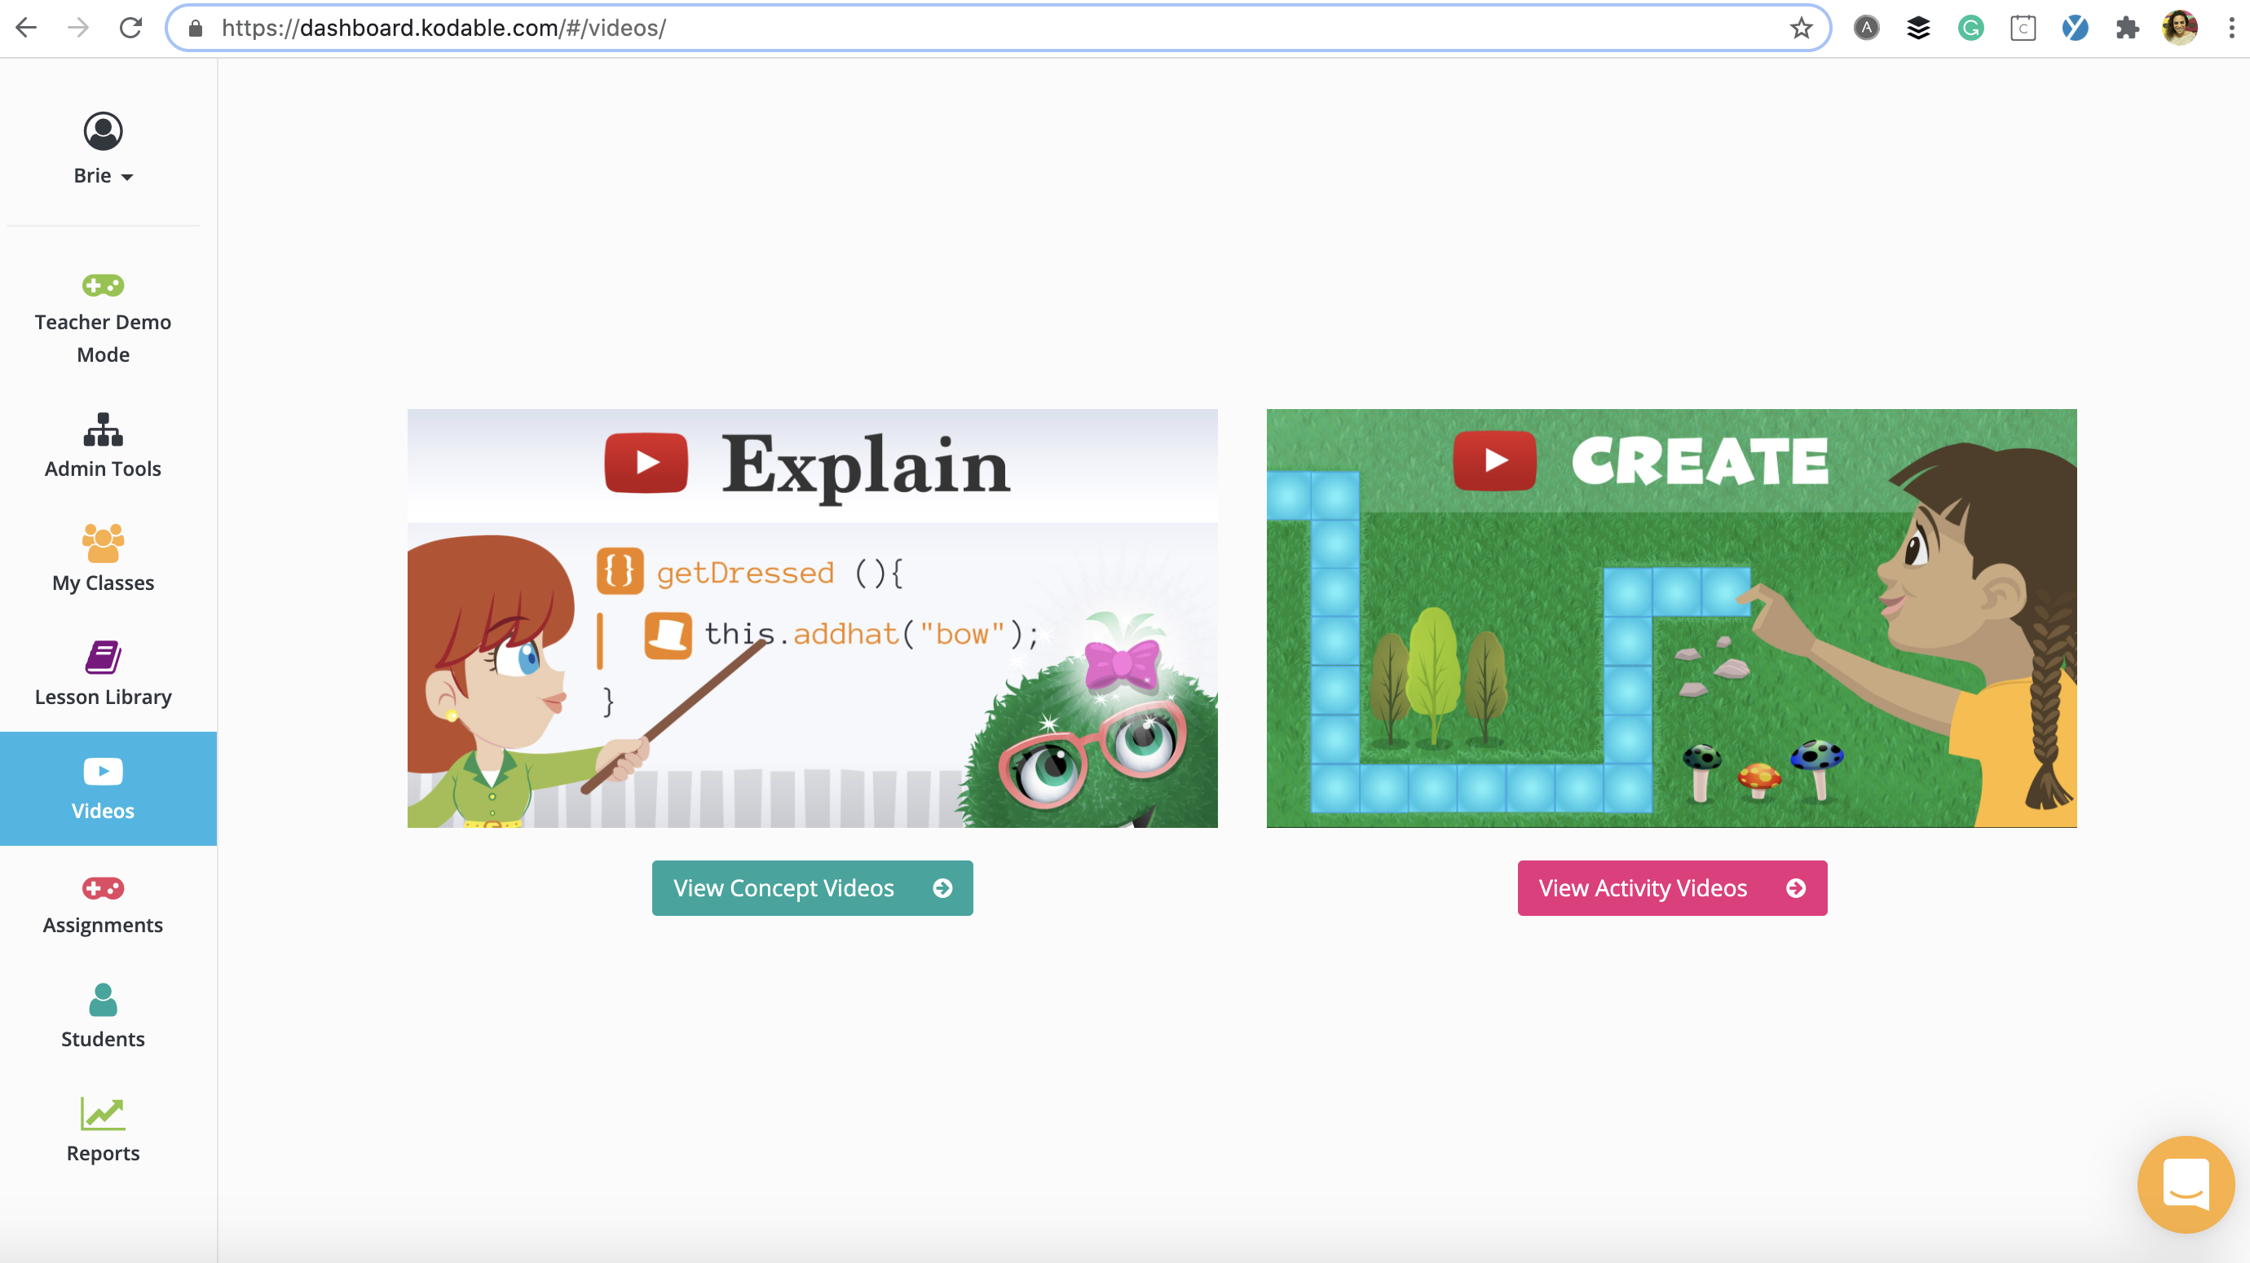Viewport: 2250px width, 1263px height.
Task: Open the Chrome extensions puzzle icon
Action: pos(2127,28)
